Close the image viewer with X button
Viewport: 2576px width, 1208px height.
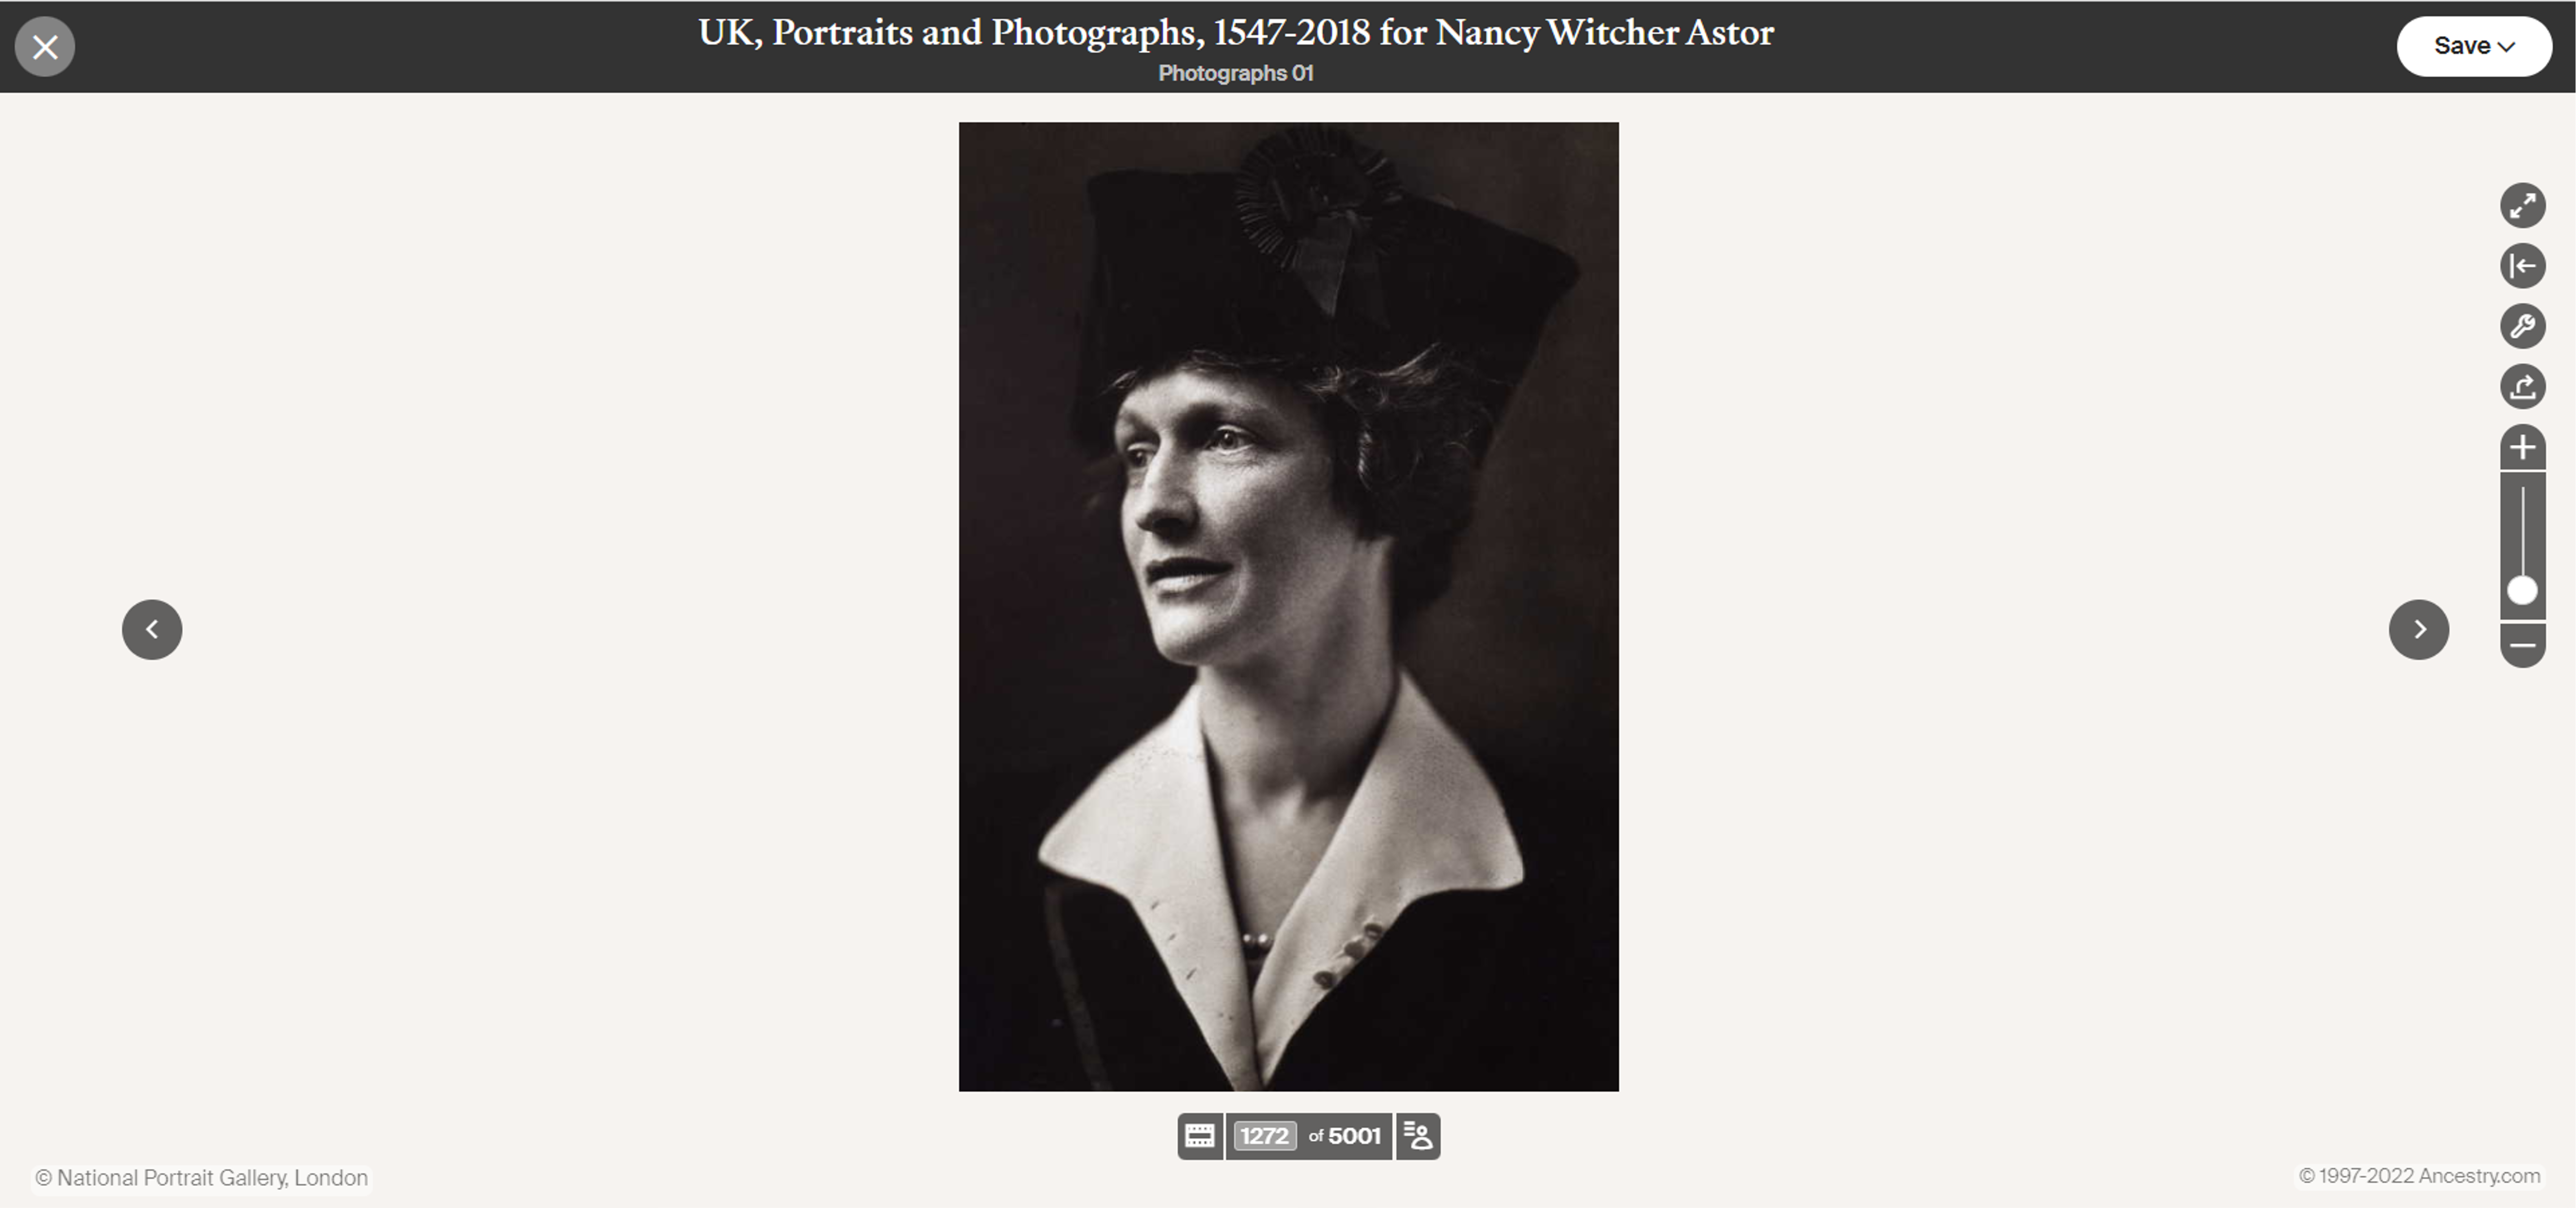click(x=45, y=47)
